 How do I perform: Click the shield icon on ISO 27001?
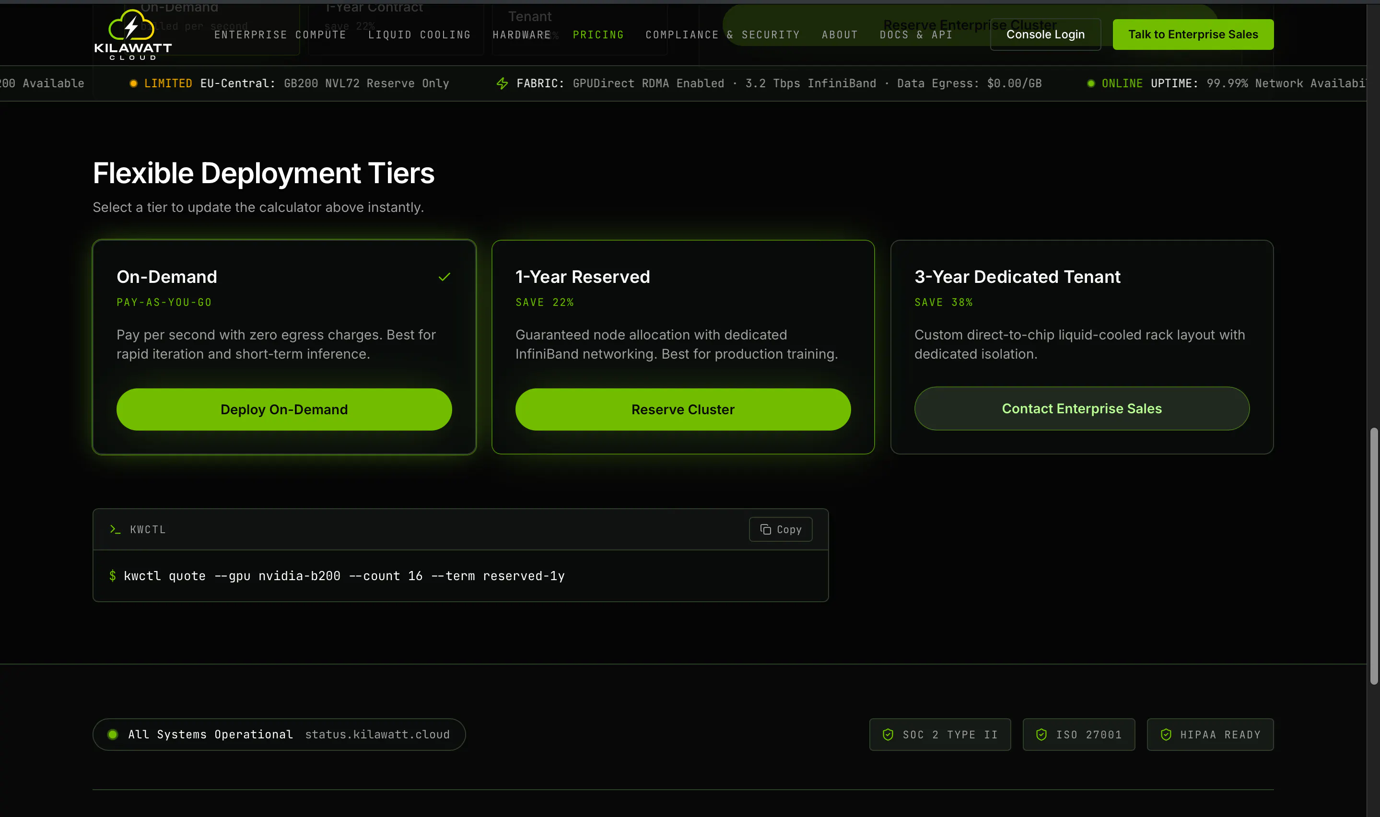pyautogui.click(x=1041, y=735)
